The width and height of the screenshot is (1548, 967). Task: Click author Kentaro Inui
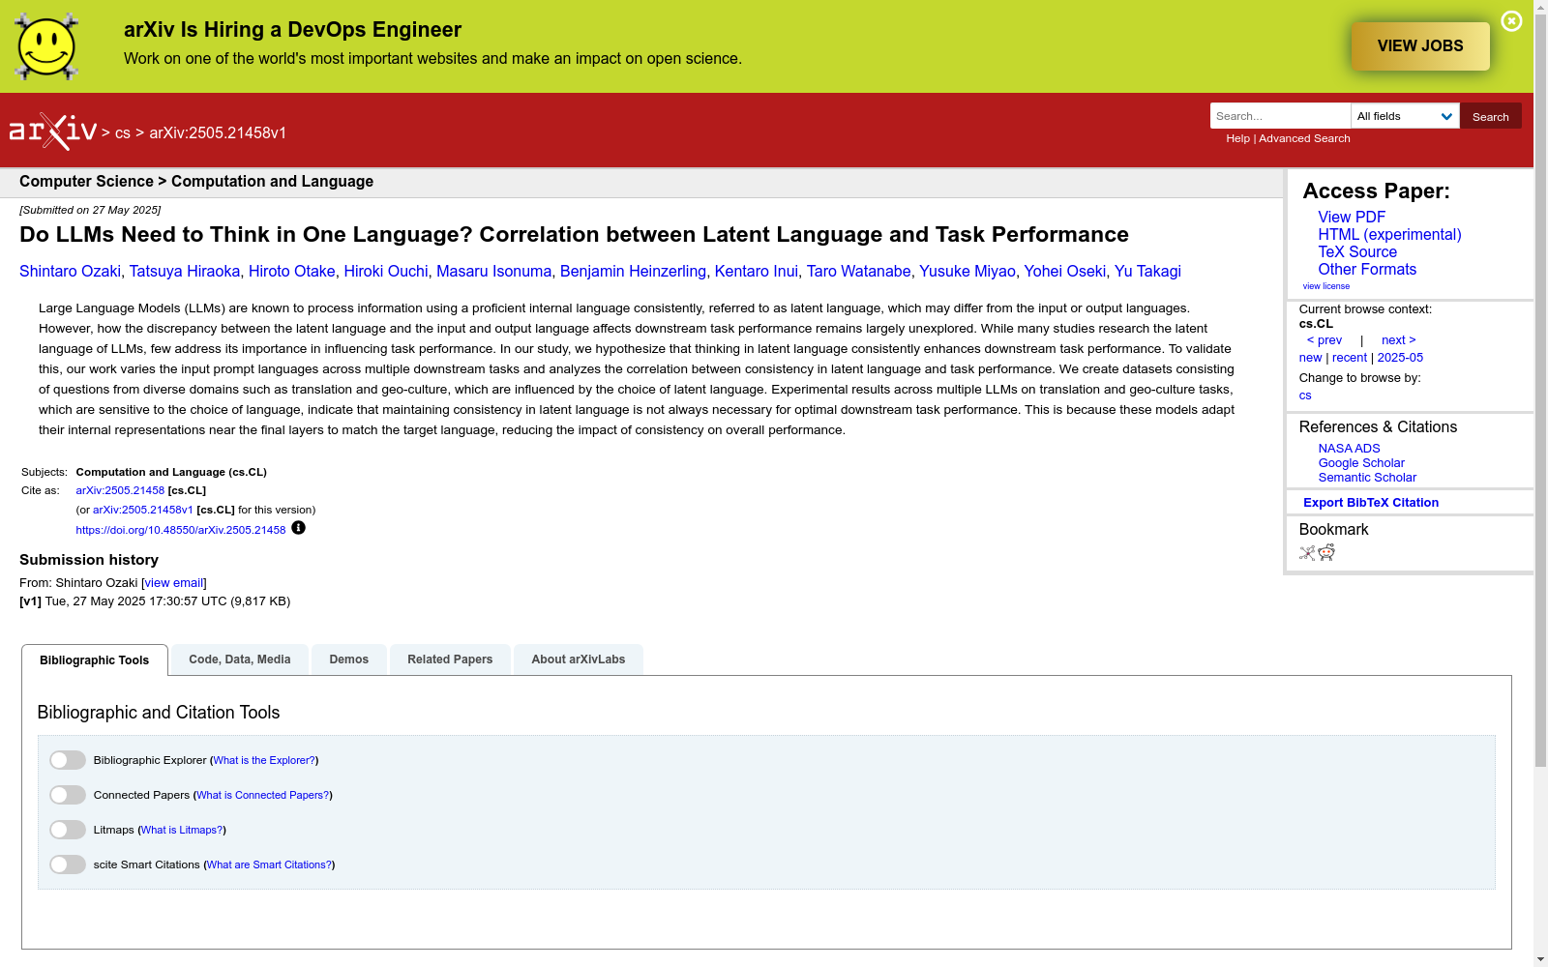pos(757,272)
